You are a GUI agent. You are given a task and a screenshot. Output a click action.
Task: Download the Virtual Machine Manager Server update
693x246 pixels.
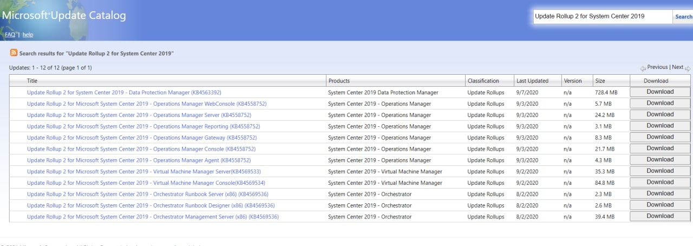click(x=660, y=171)
